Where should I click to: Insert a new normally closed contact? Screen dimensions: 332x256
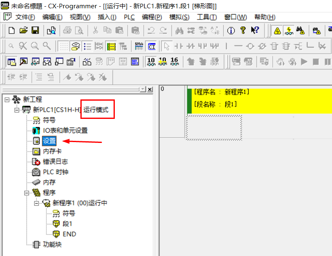(190, 46)
